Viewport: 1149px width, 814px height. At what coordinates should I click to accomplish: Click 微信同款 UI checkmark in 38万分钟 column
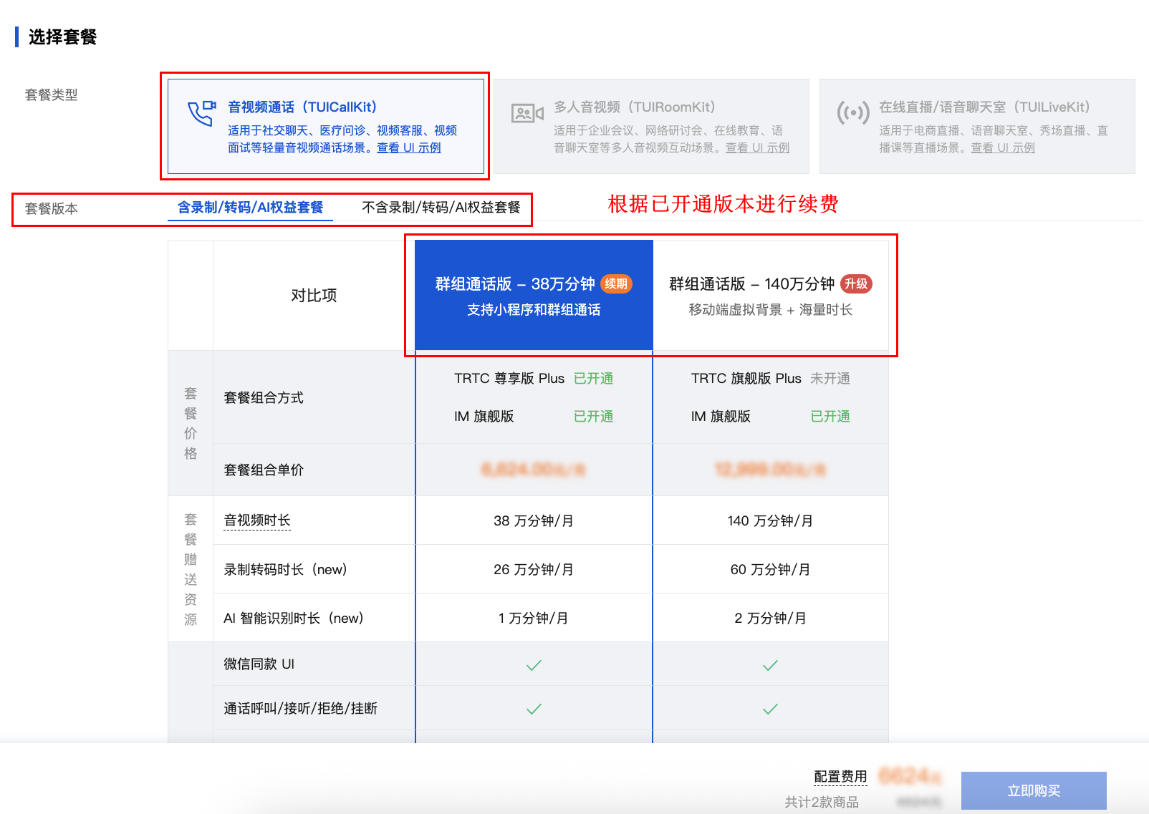pyautogui.click(x=534, y=665)
